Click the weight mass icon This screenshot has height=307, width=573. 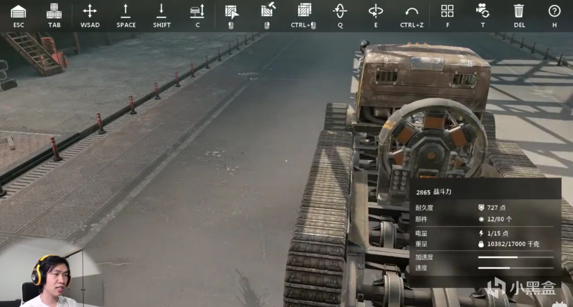click(481, 244)
